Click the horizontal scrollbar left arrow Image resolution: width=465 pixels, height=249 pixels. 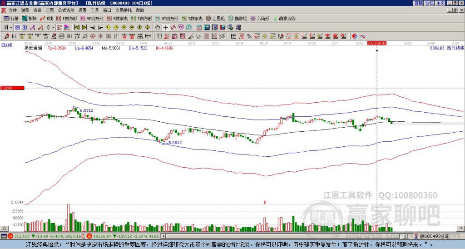[x=163, y=236]
